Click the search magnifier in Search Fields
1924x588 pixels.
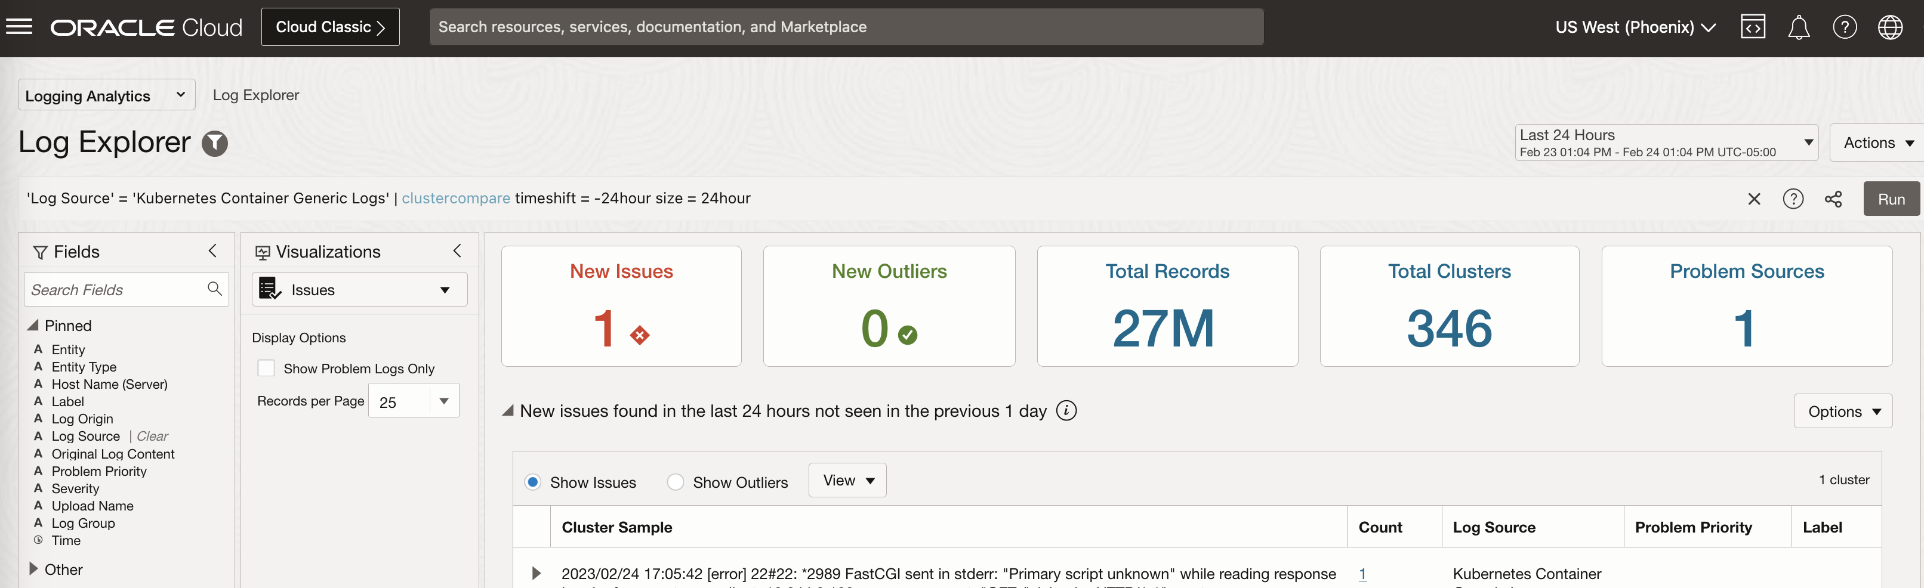click(x=214, y=289)
